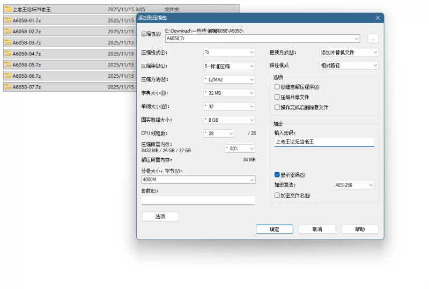Enable 加密文件名 checkbox
Viewport: 429px width, 289px height.
point(277,196)
